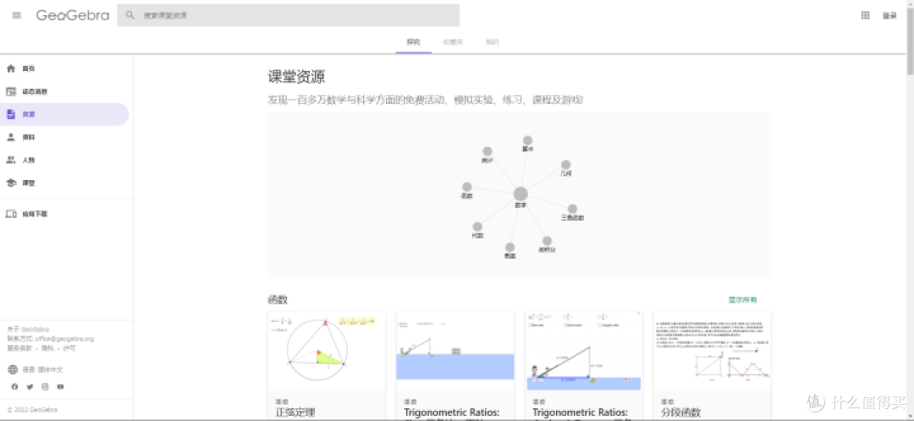Open the apps grid launcher

click(865, 16)
